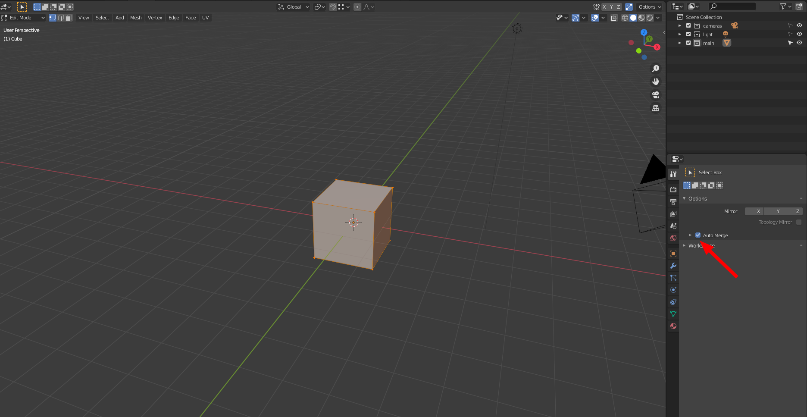Switch to solid viewport shading
The width and height of the screenshot is (807, 417).
click(633, 18)
